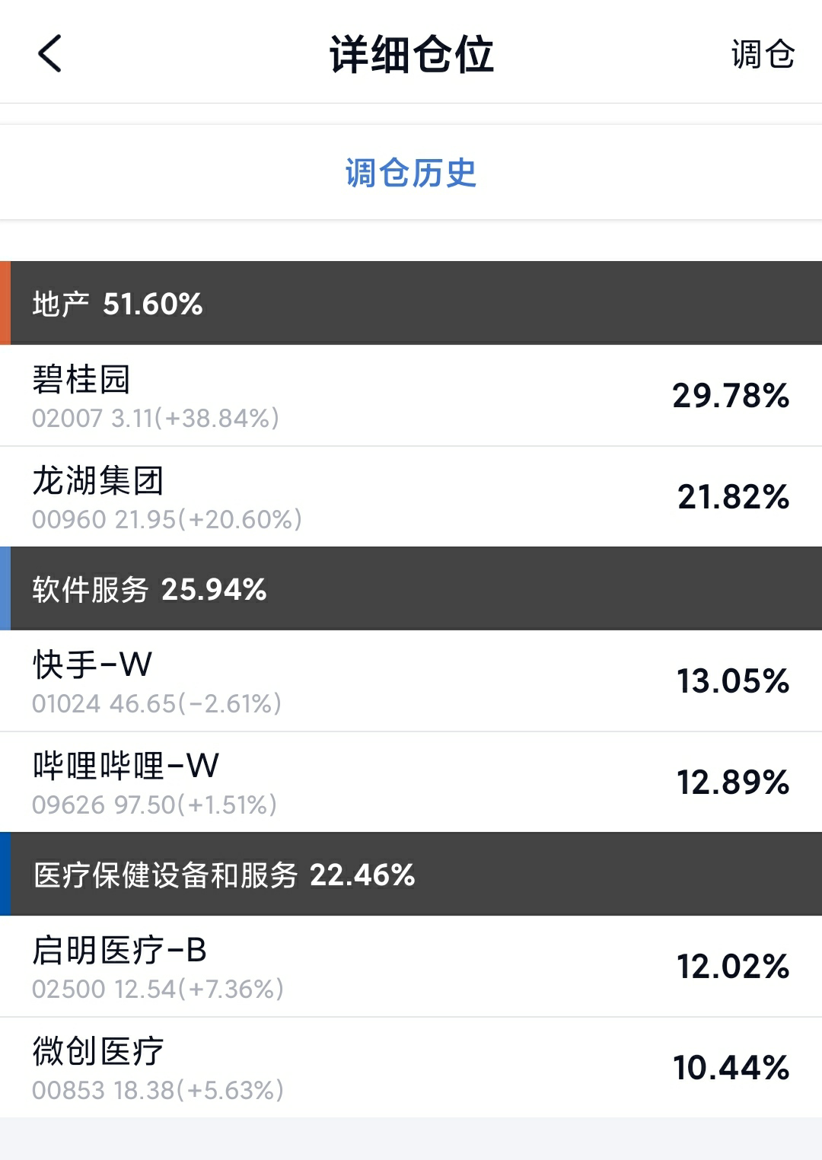The height and width of the screenshot is (1160, 822).
Task: Click the 碧桂园 29.78% position weight
Action: 731,396
